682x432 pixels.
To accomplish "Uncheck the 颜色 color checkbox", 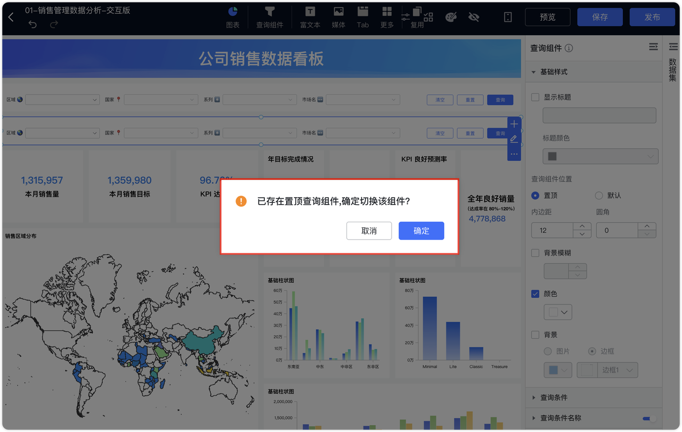I will point(534,294).
